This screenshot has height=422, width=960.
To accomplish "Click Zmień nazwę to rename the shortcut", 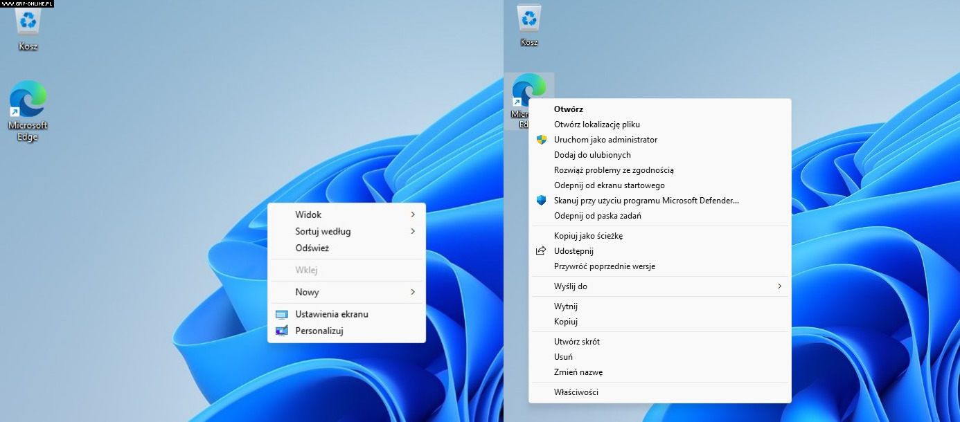I will tap(578, 372).
